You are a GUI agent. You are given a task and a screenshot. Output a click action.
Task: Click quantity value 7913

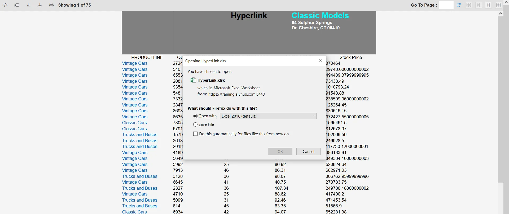(178, 170)
